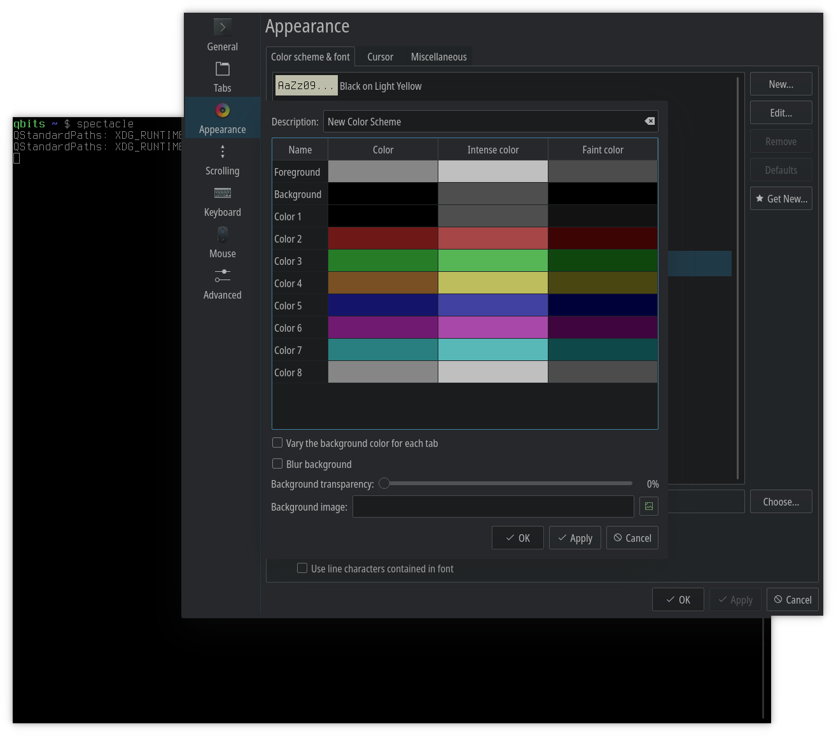Enable vary background color for each tab

click(x=277, y=442)
